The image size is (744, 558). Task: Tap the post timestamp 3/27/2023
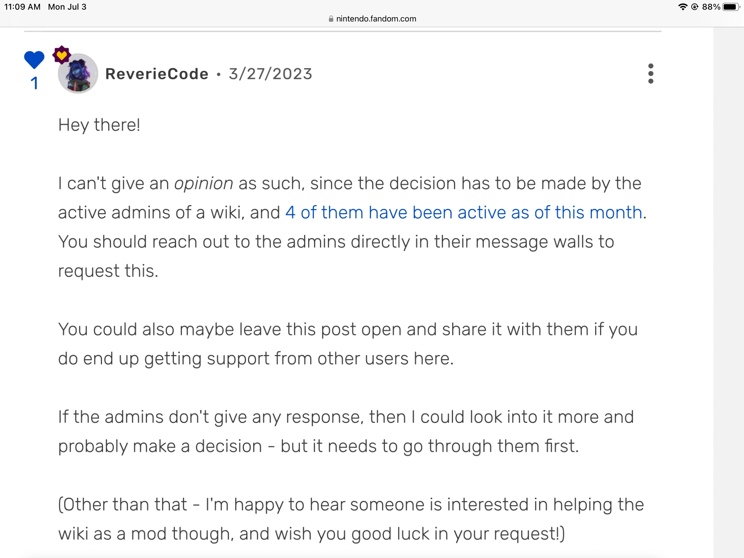[x=270, y=73]
